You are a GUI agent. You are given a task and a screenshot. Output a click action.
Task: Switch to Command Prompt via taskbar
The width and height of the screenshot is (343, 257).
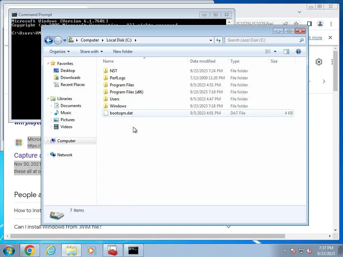(133, 250)
